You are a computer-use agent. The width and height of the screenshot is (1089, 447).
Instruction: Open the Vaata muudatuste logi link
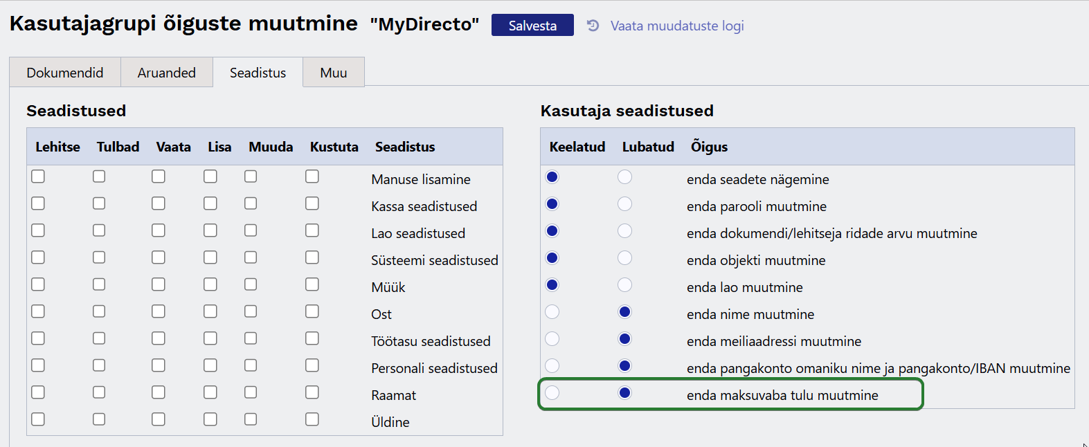coord(676,26)
